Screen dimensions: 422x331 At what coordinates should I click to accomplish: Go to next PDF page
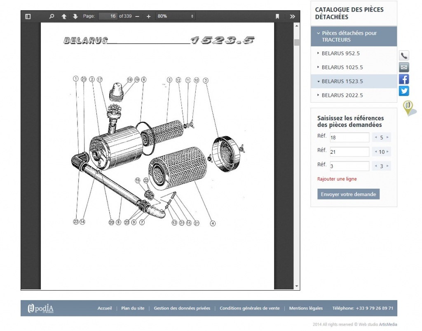pos(75,16)
